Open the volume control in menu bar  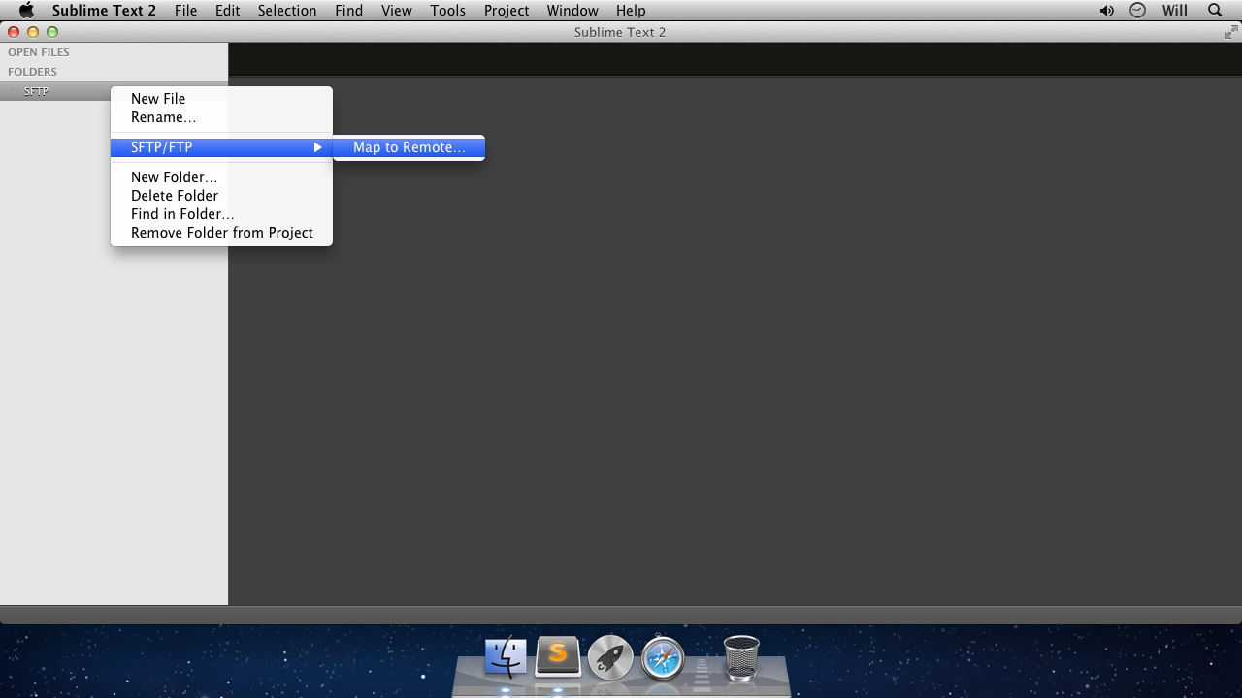pos(1106,11)
